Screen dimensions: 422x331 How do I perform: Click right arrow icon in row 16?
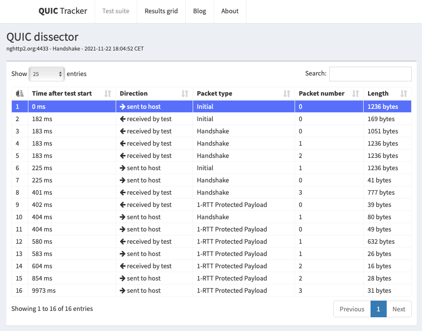123,291
